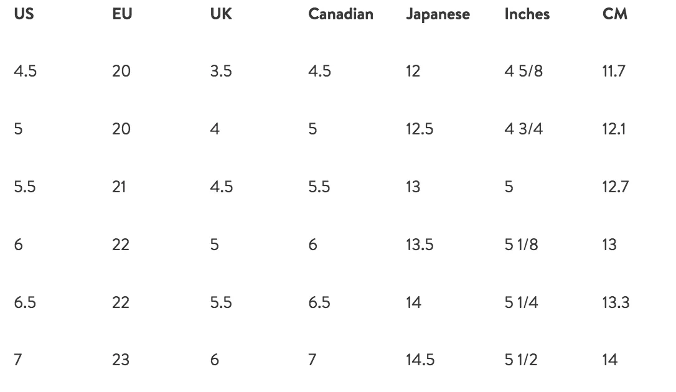Select Japanese size 12.5 cell
This screenshot has width=676, height=392.
pos(420,129)
